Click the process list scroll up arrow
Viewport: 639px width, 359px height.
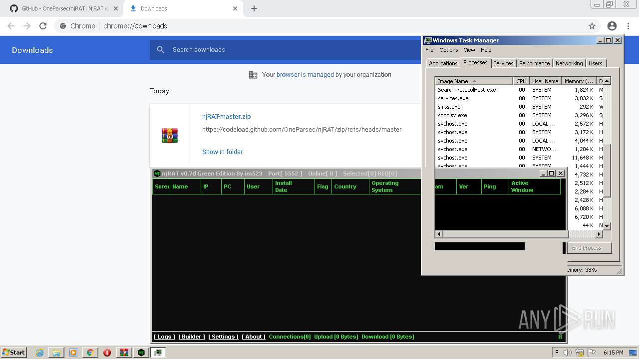607,81
